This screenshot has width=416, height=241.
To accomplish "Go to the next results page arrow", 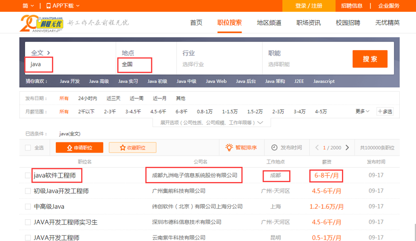I will click(347, 147).
